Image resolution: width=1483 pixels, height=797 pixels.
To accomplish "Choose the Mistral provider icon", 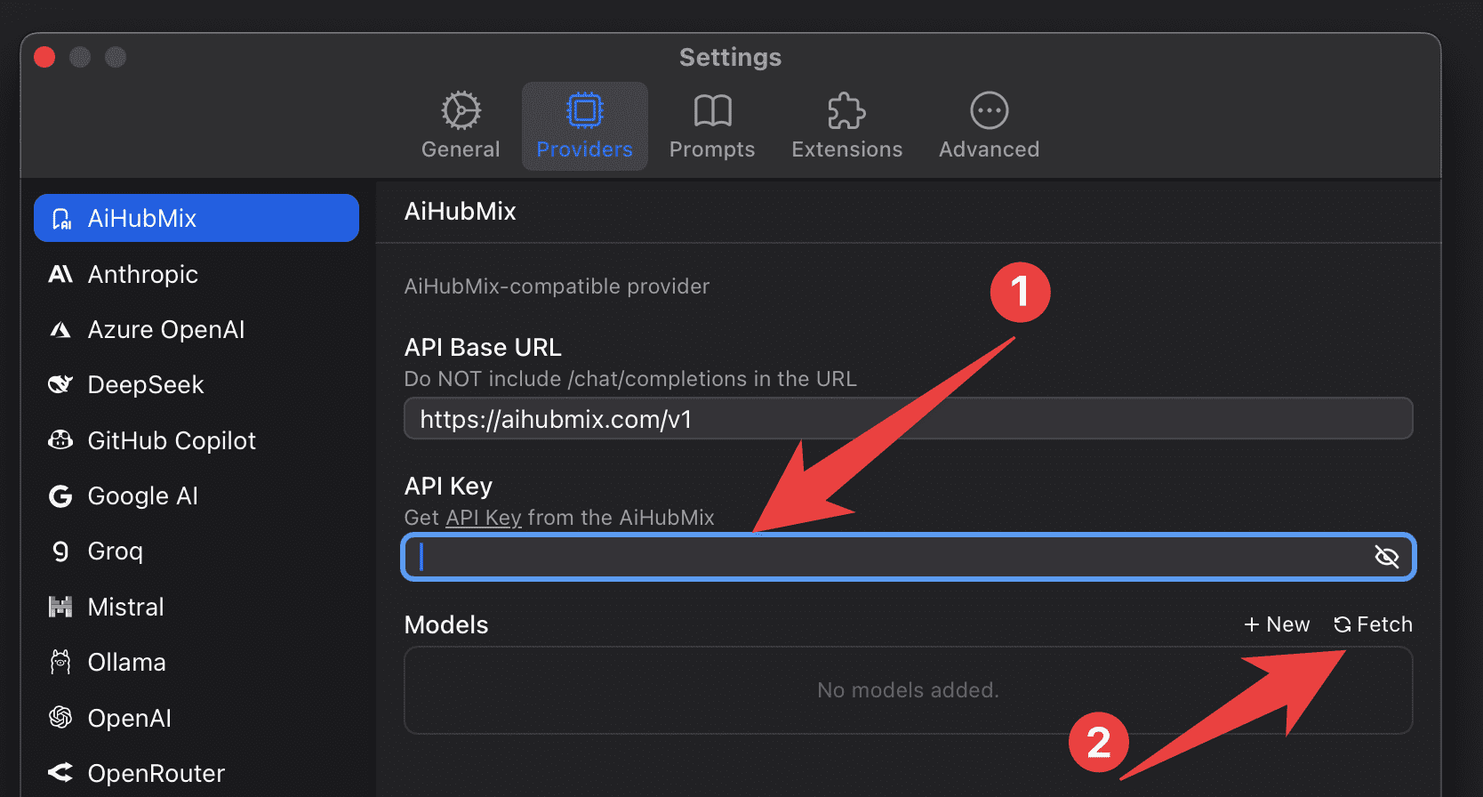I will pos(60,607).
